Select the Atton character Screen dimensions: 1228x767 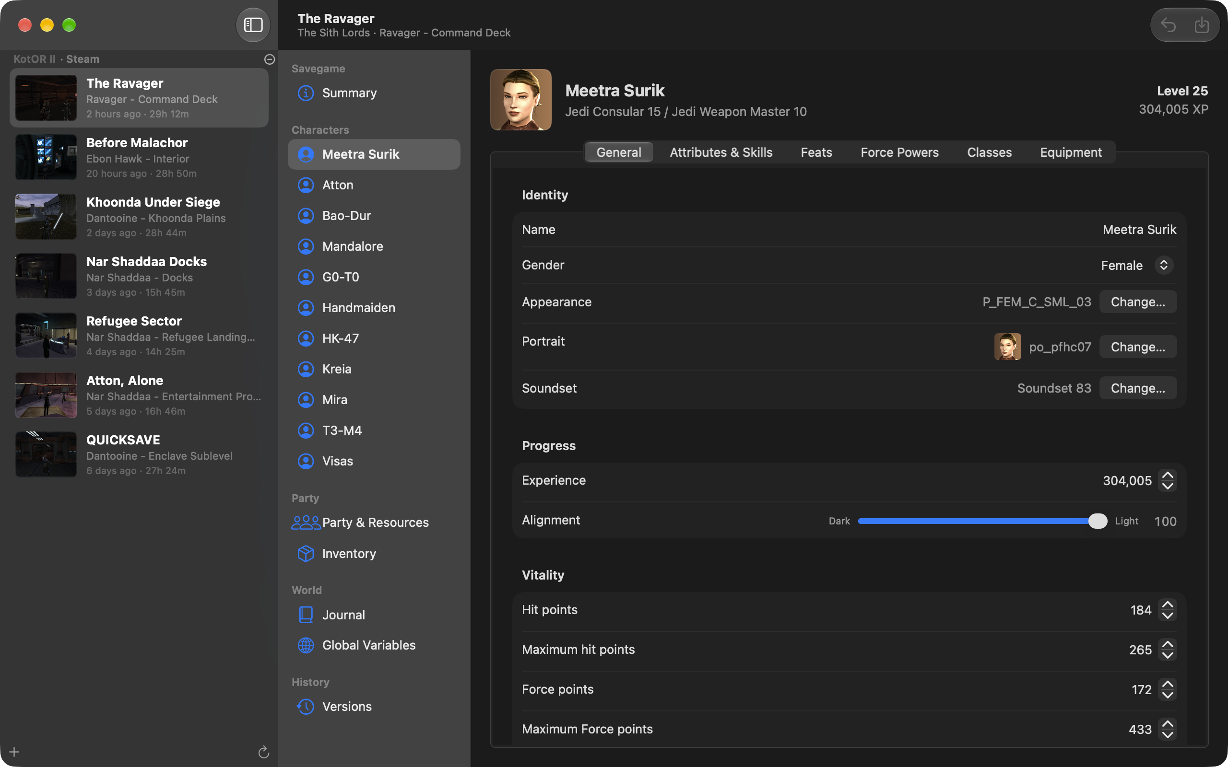coord(374,185)
